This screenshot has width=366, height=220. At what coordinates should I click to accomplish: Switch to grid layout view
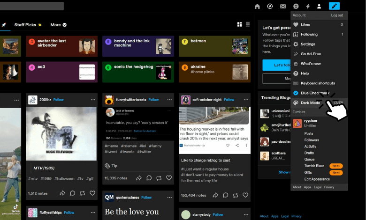point(239,24)
